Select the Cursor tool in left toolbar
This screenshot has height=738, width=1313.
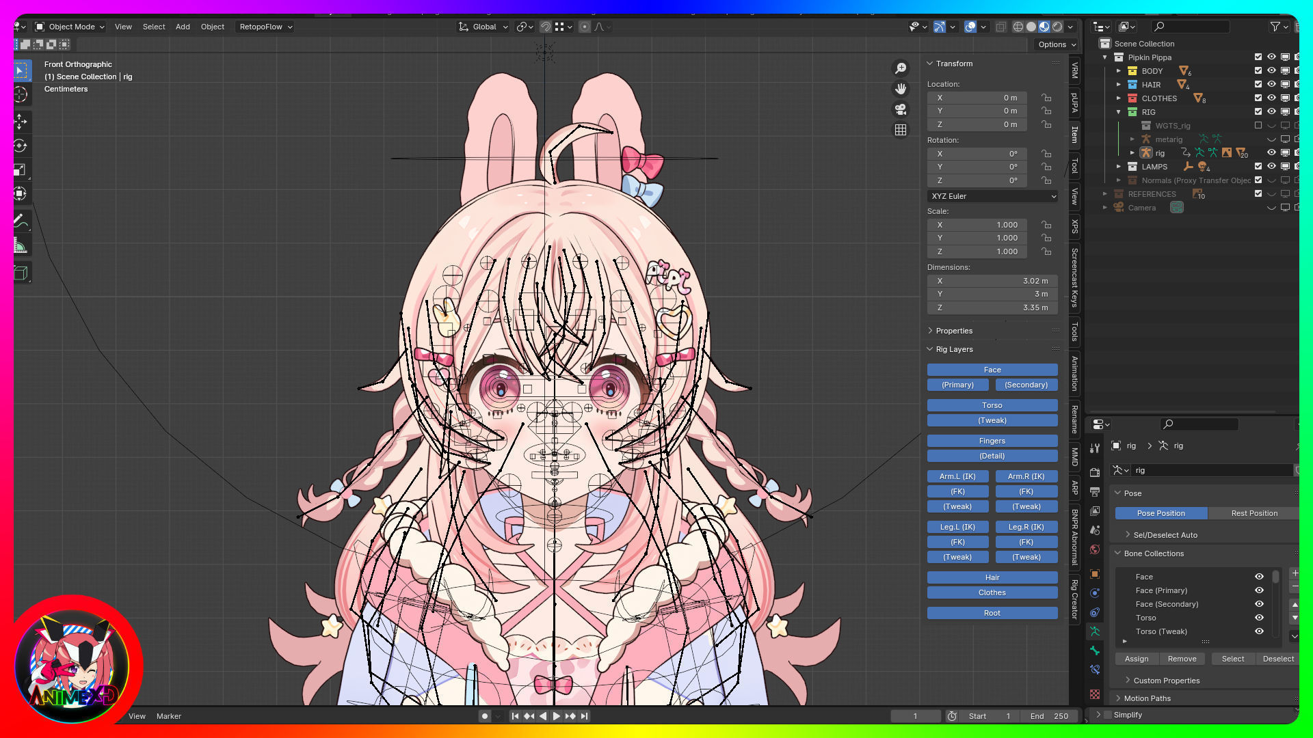[21, 95]
